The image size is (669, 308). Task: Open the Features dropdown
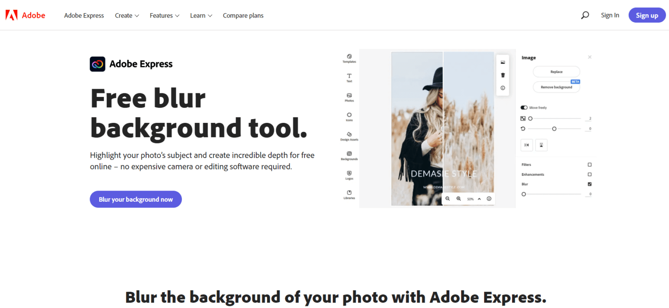coord(164,15)
